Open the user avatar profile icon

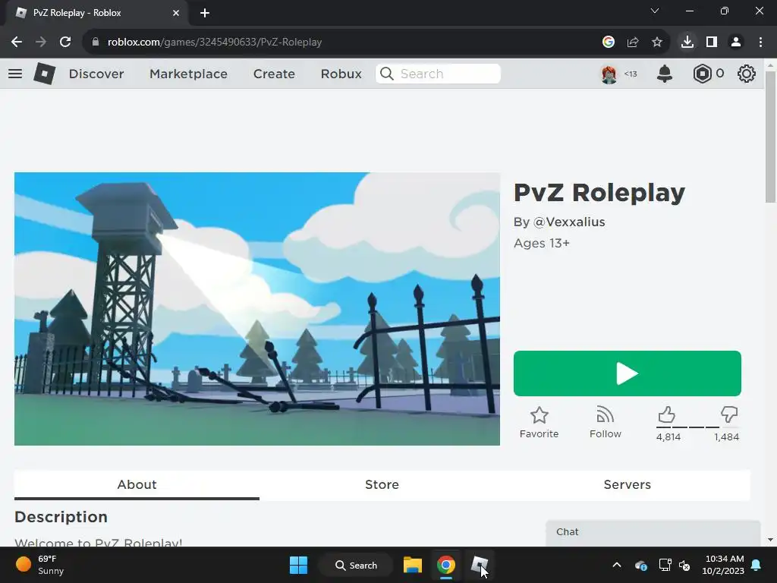point(609,74)
